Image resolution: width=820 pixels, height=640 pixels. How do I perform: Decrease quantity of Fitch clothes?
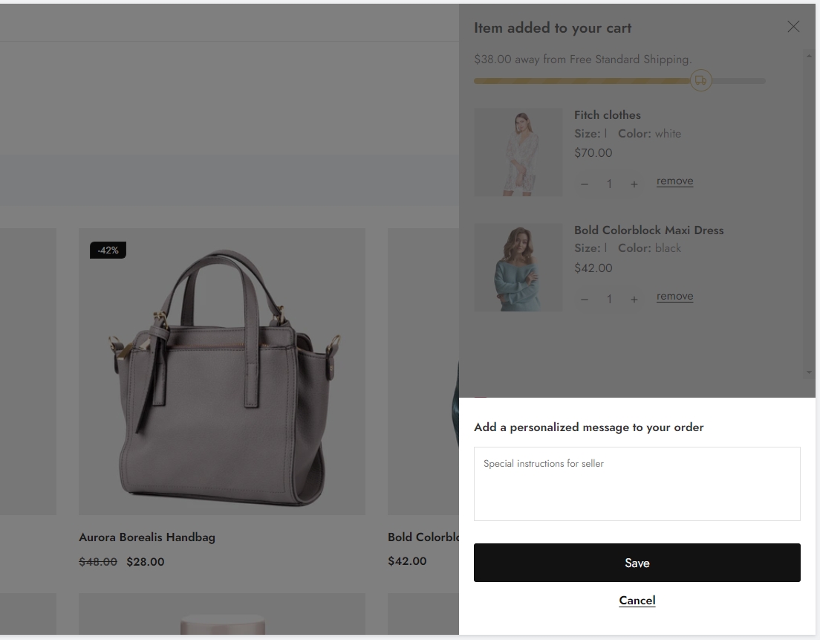click(x=585, y=184)
